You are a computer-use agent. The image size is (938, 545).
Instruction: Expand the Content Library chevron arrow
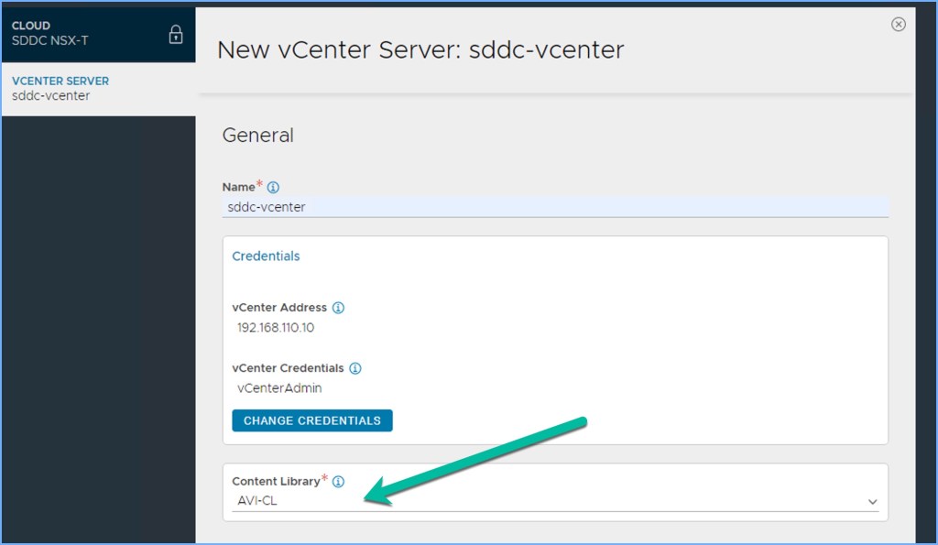(x=872, y=502)
